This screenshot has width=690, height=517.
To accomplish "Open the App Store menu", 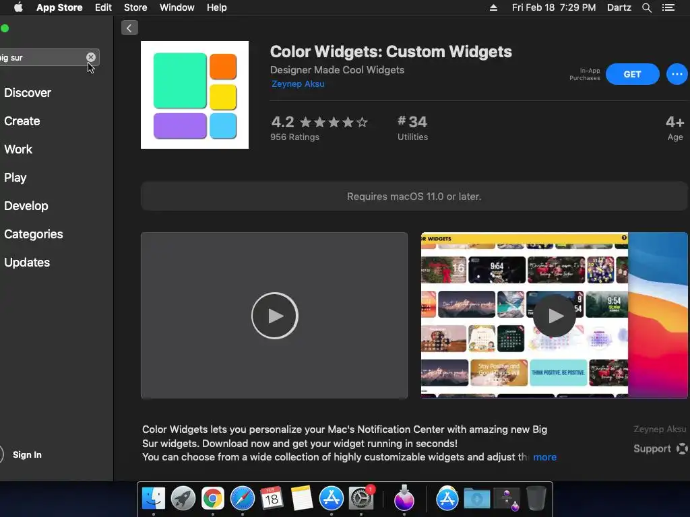I will [x=59, y=7].
